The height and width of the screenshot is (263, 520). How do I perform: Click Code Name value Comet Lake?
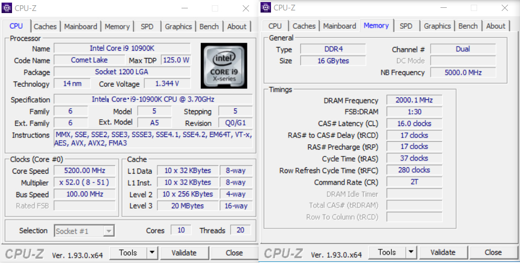pos(89,60)
